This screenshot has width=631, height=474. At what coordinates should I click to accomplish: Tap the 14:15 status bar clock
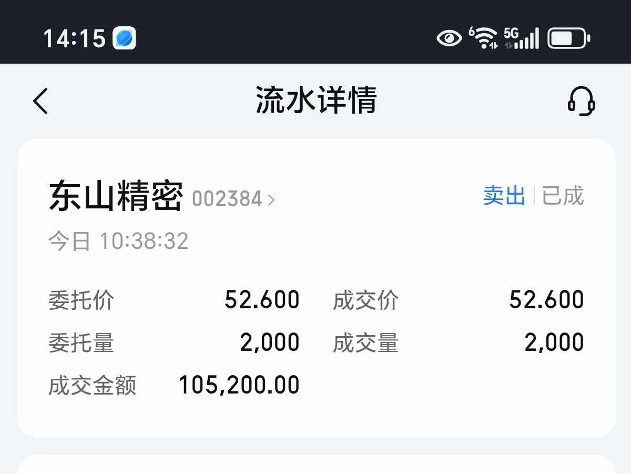[x=74, y=39]
